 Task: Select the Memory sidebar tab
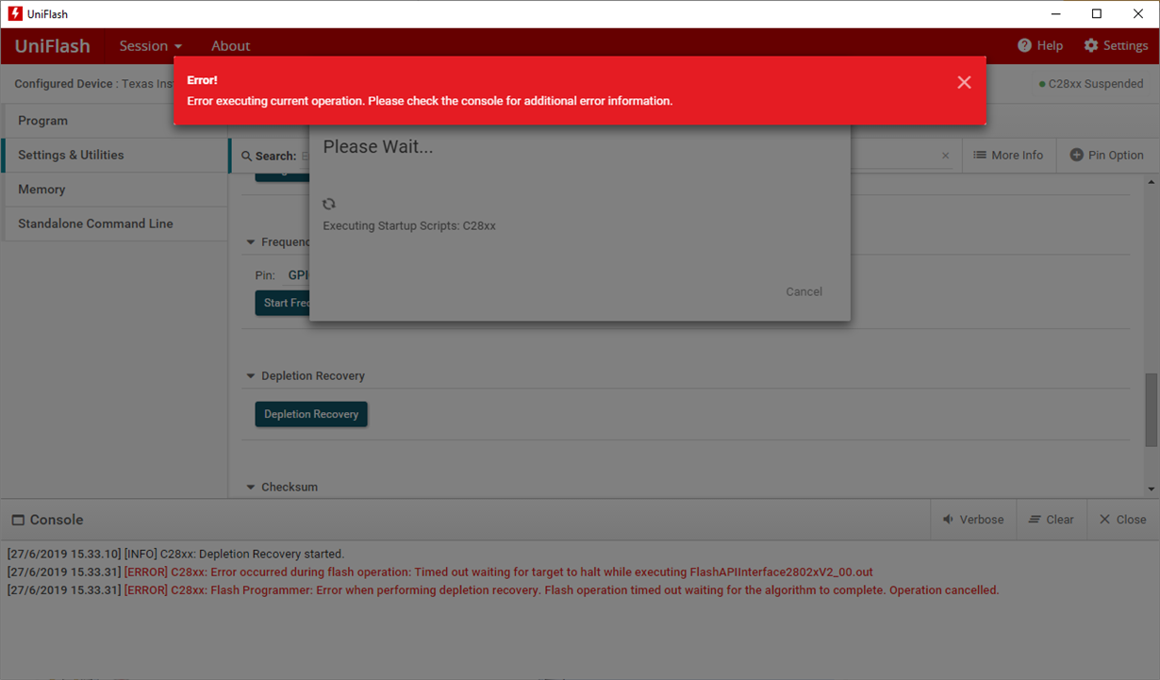coord(114,190)
